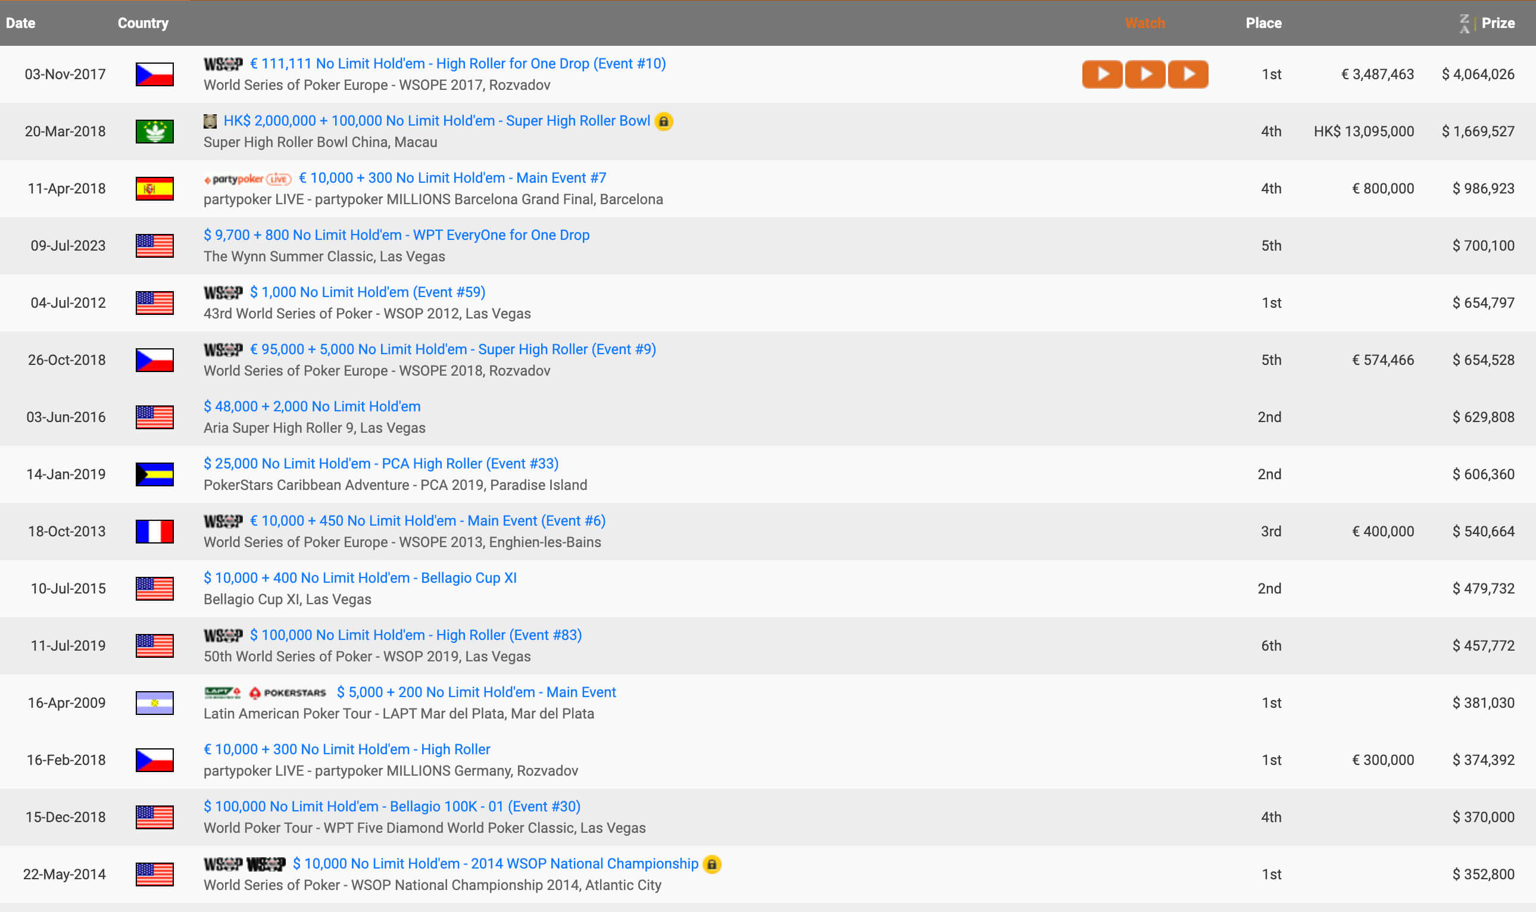
Task: Play the third One Drop watch video
Action: pos(1188,74)
